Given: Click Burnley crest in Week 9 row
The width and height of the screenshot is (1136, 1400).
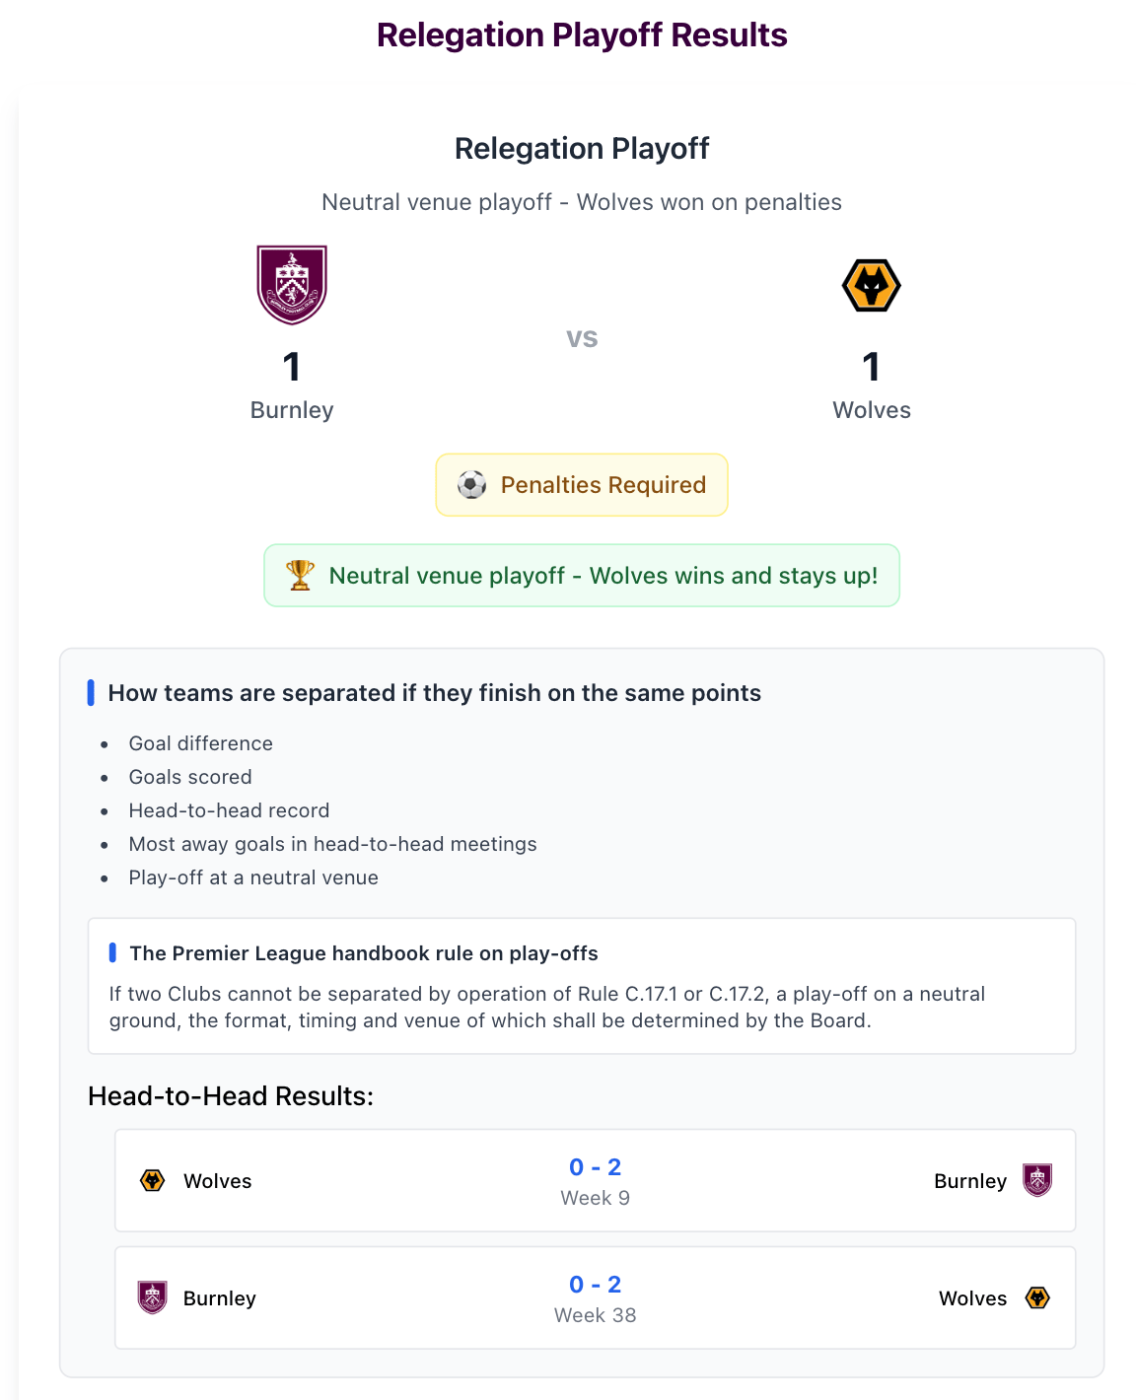Looking at the screenshot, I should click(x=1037, y=1180).
